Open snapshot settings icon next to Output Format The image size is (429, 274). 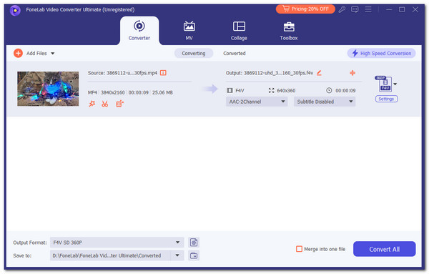coord(194,243)
